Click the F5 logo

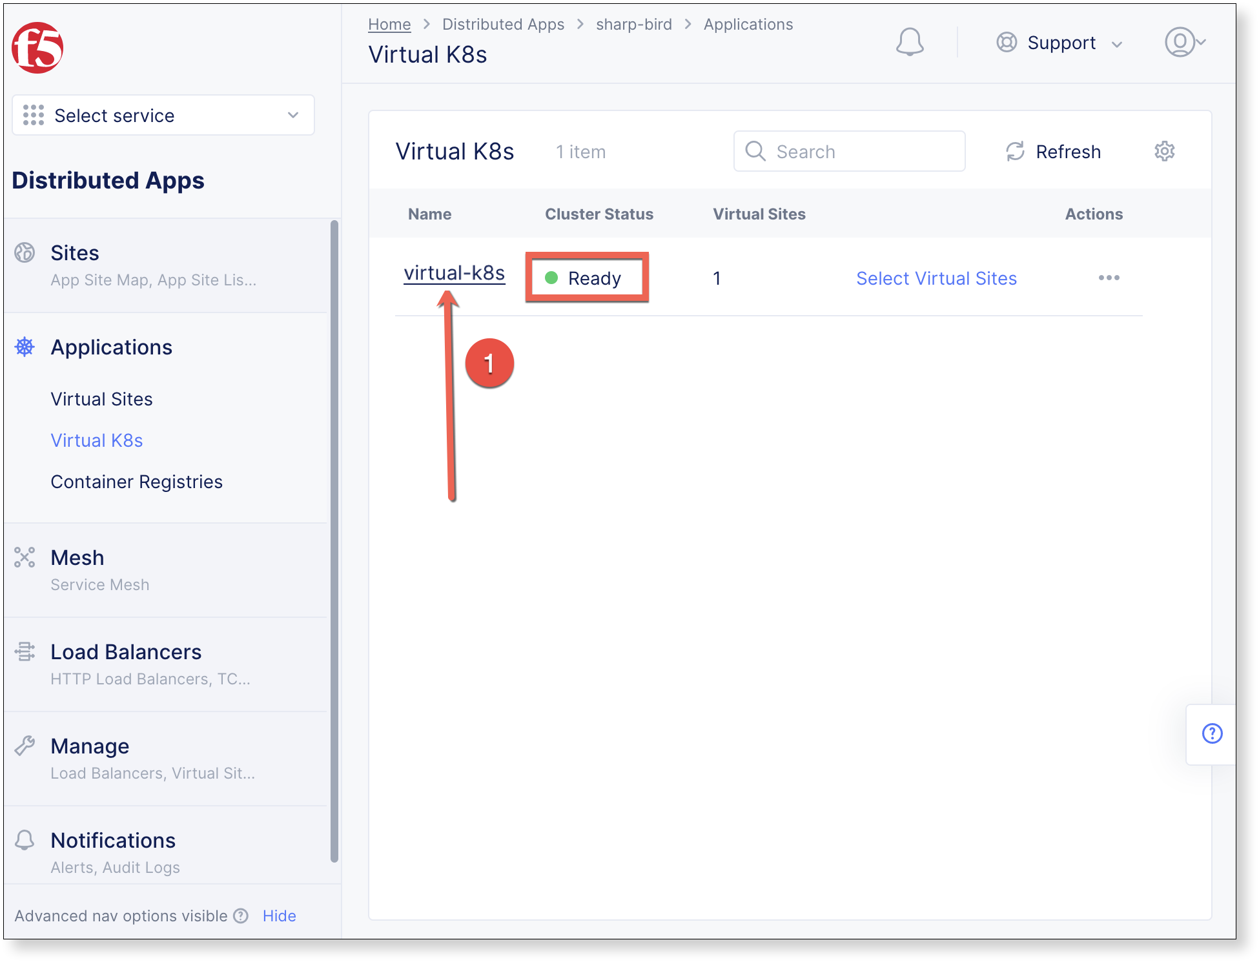tap(37, 48)
